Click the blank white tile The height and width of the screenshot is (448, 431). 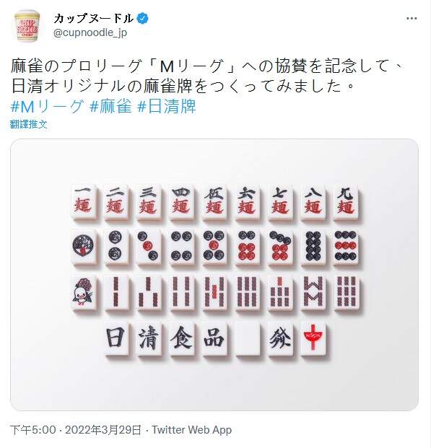(x=248, y=338)
